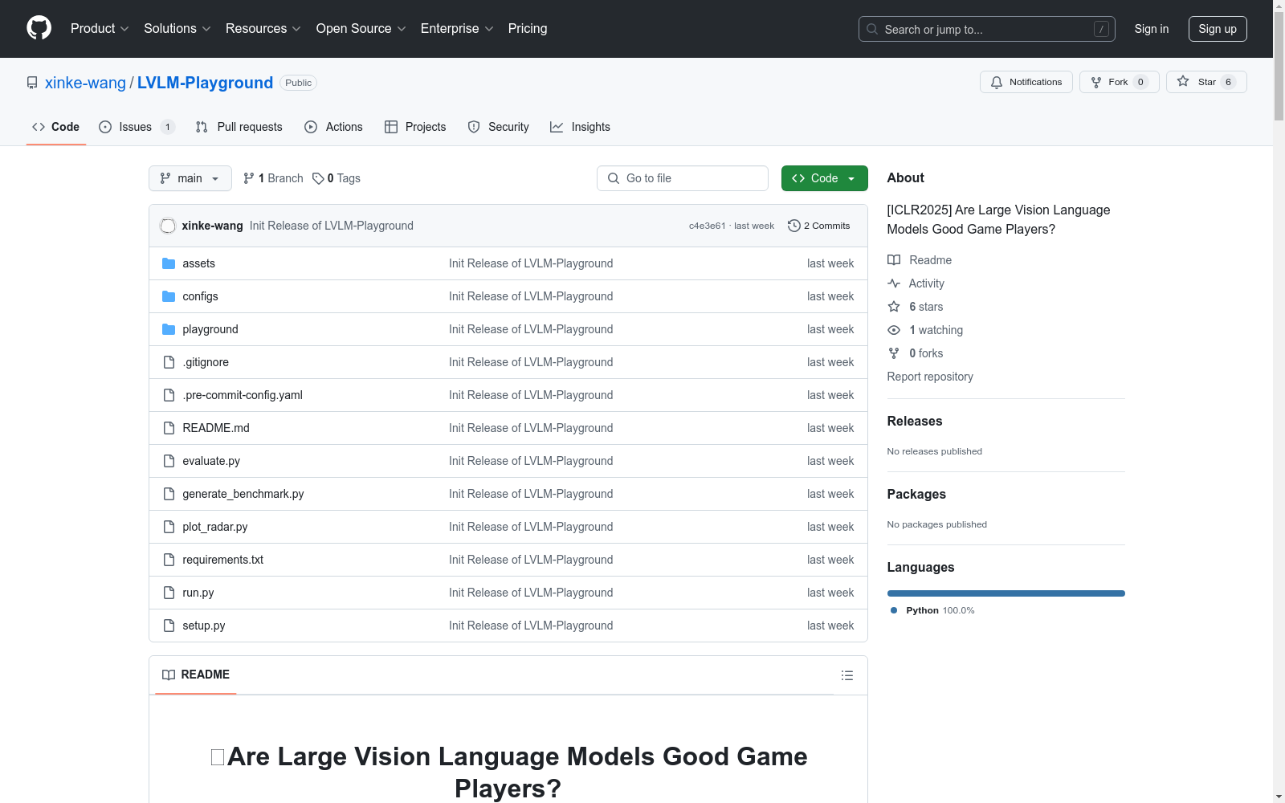1285x803 pixels.
Task: Focus the Go to file field
Action: click(x=683, y=178)
